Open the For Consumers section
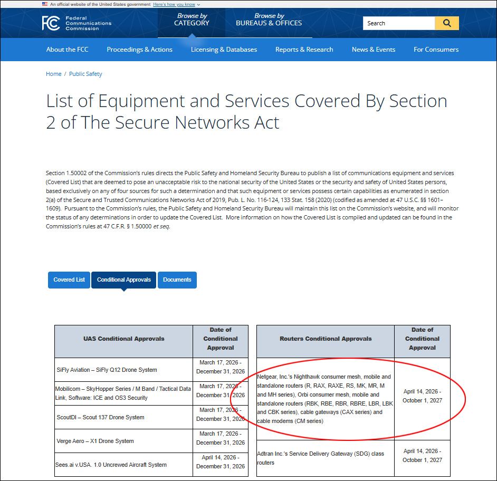The image size is (497, 481). point(436,50)
